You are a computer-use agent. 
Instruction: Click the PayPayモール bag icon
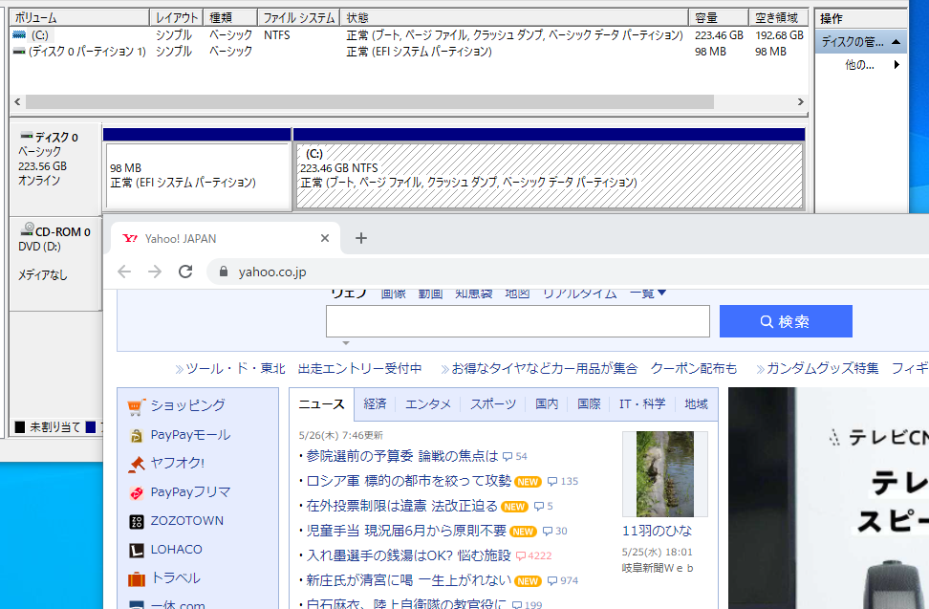click(x=137, y=436)
